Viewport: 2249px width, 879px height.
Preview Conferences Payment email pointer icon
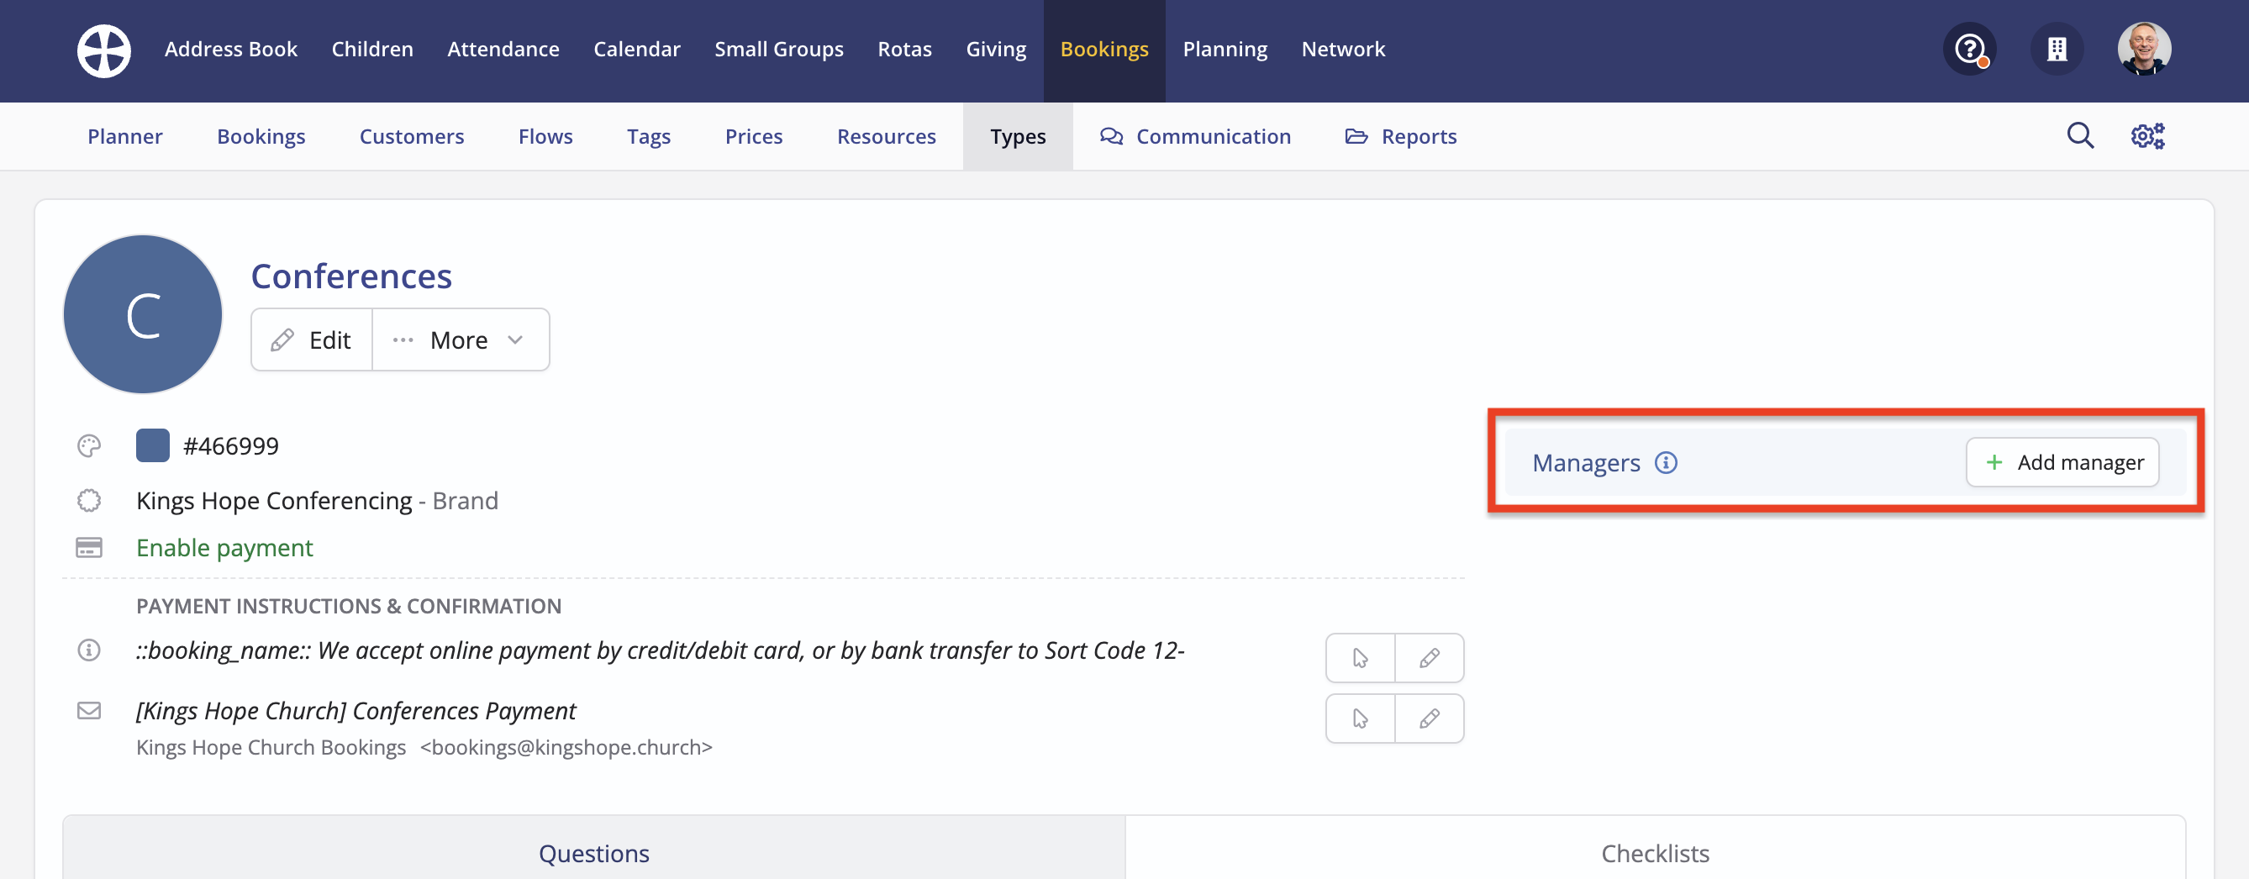pos(1360,718)
